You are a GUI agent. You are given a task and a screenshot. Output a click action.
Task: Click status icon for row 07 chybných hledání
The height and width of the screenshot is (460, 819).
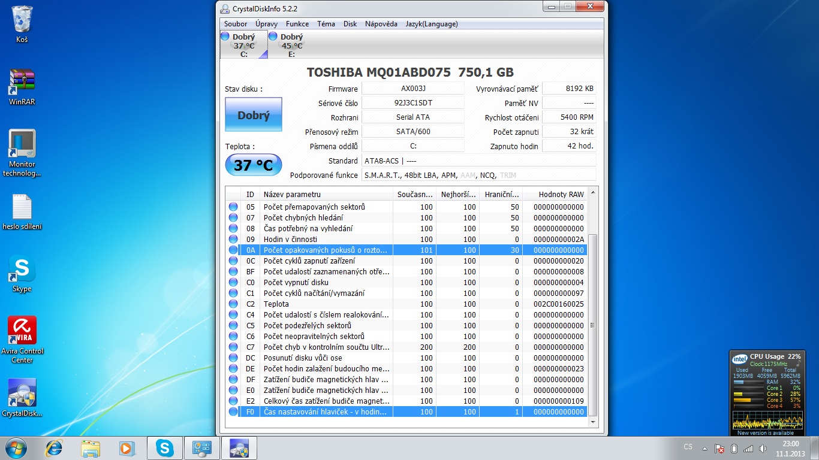click(x=233, y=217)
